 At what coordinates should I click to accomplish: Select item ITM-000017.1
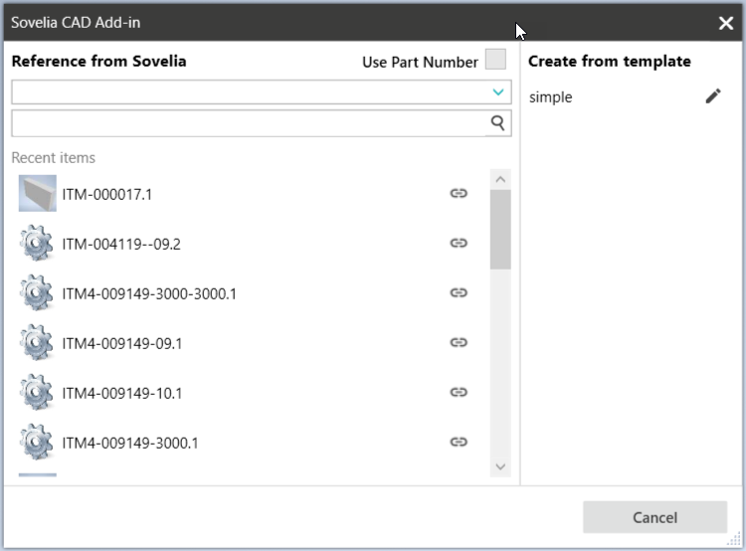pos(107,194)
